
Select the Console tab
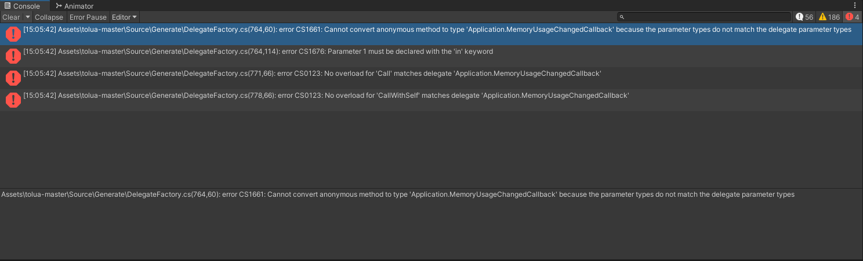click(23, 6)
